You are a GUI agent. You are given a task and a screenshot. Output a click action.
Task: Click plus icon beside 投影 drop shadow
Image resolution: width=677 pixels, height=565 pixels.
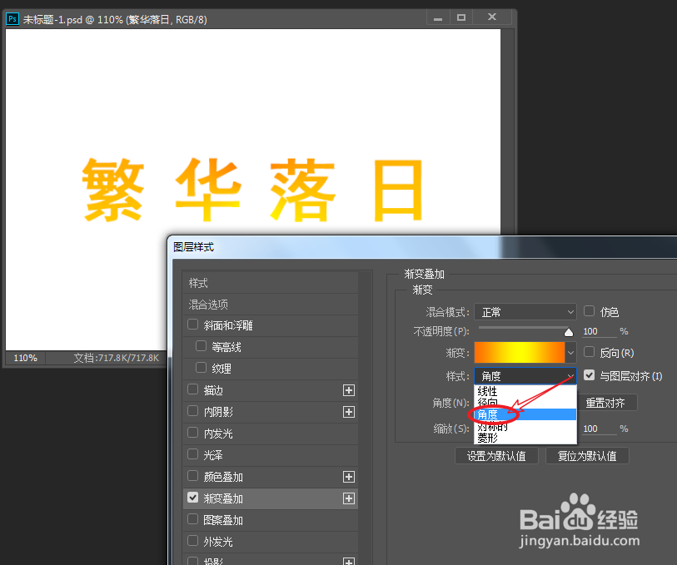[349, 561]
